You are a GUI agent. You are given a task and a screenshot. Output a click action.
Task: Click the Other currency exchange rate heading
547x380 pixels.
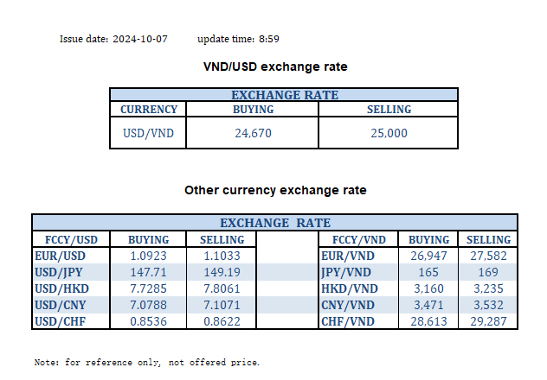pyautogui.click(x=275, y=190)
